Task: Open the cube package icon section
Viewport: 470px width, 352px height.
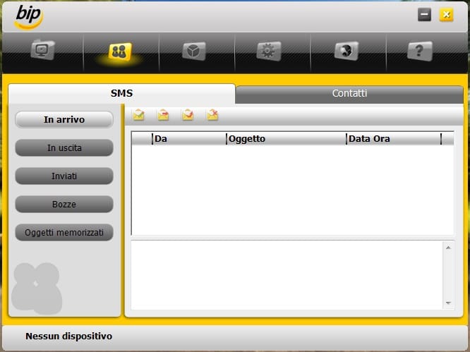Action: 194,51
